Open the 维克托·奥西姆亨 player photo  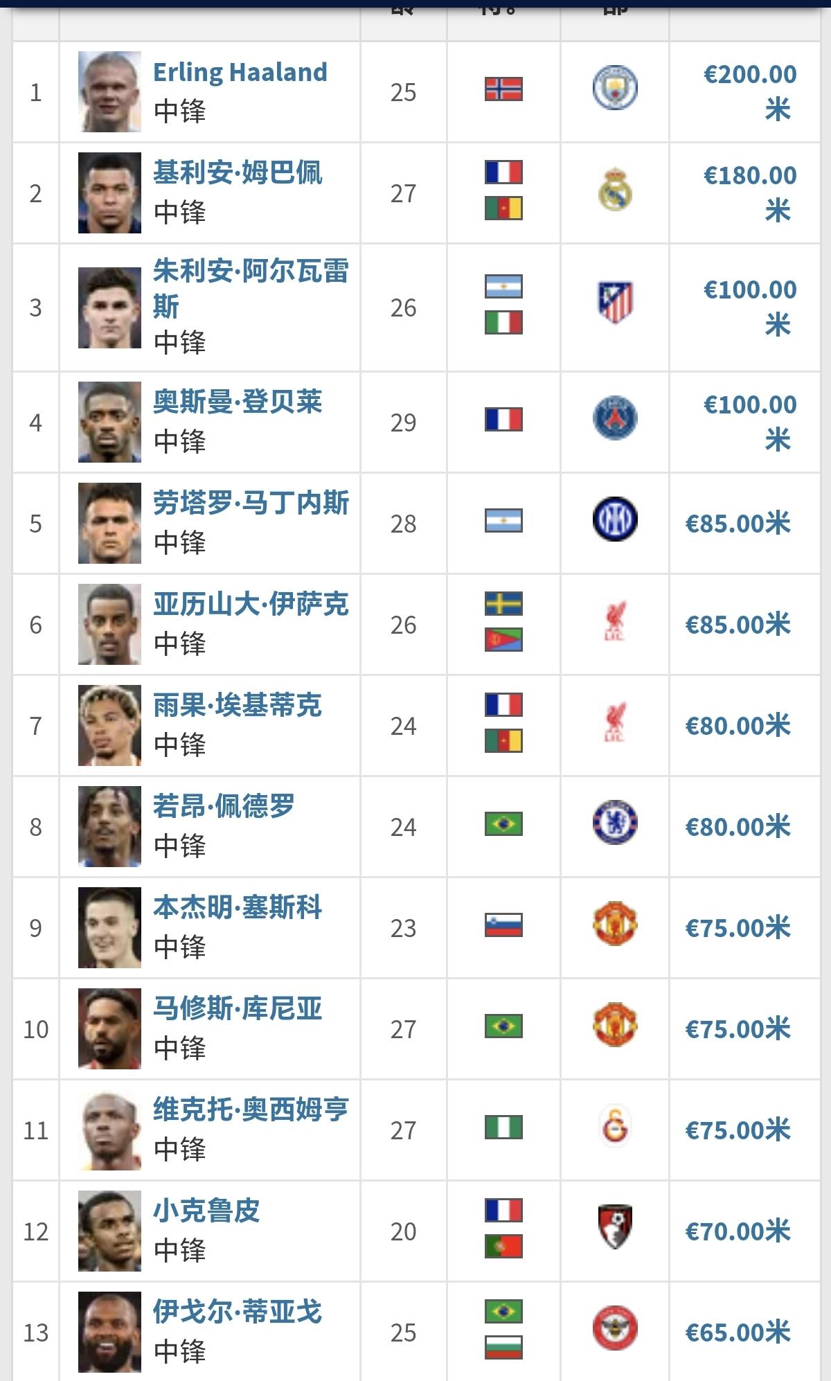coord(109,1130)
